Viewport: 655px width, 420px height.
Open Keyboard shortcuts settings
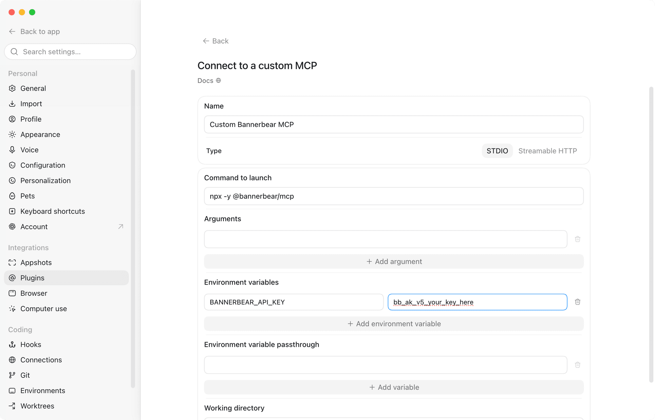point(66,211)
